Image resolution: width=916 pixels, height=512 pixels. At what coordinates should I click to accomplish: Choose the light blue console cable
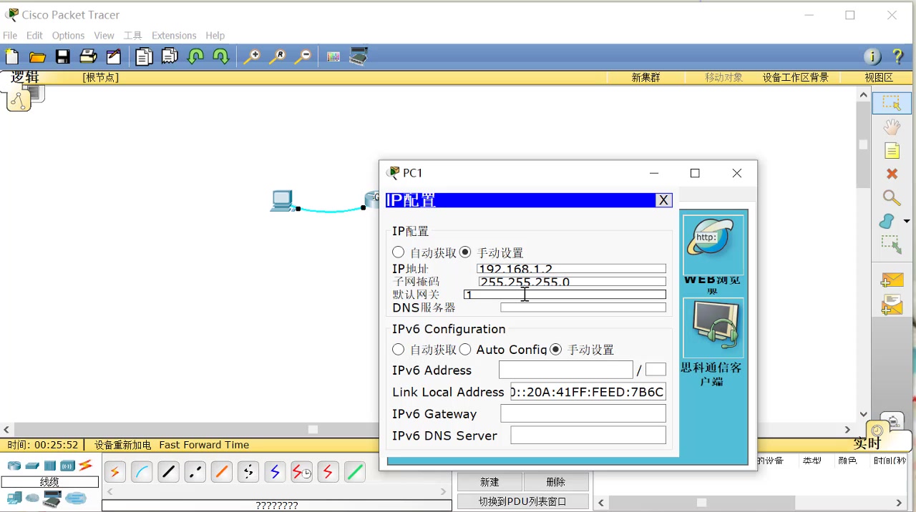pos(142,472)
